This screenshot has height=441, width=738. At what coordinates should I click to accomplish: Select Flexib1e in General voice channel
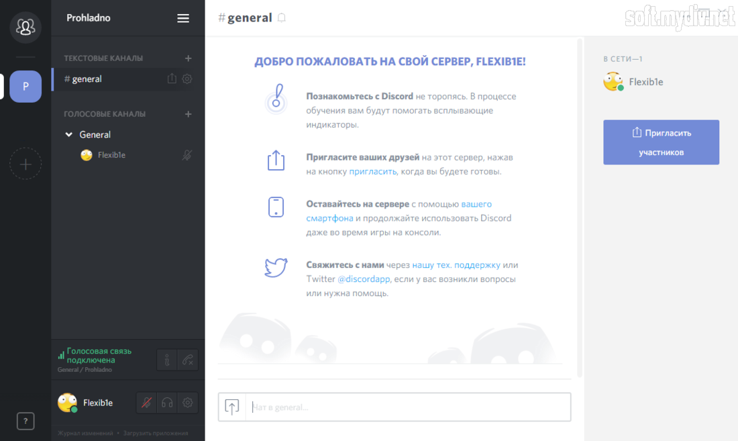point(111,155)
